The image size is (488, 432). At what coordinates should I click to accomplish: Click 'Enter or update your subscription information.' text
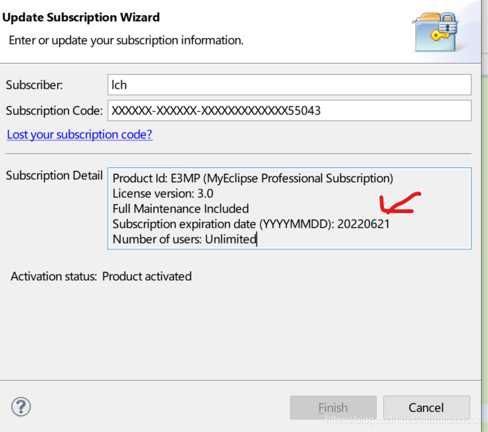point(126,41)
